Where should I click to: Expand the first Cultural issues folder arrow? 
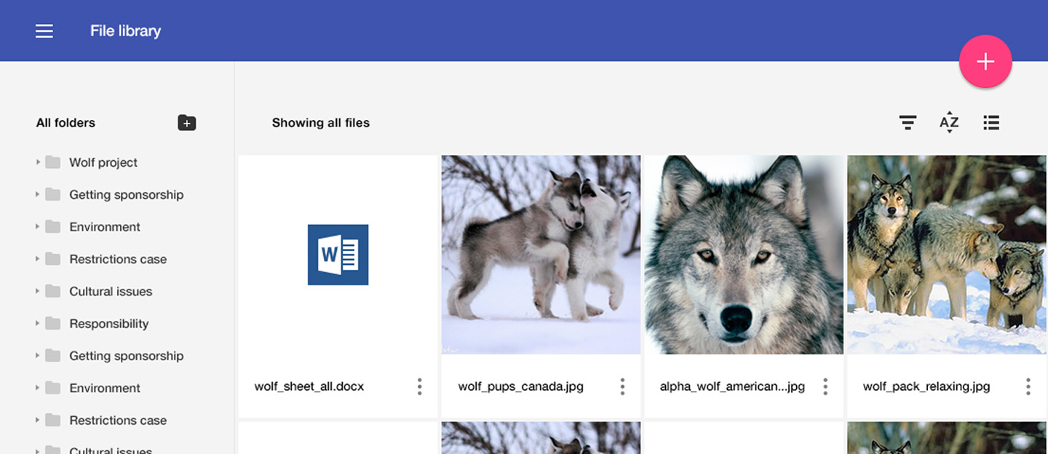(38, 291)
